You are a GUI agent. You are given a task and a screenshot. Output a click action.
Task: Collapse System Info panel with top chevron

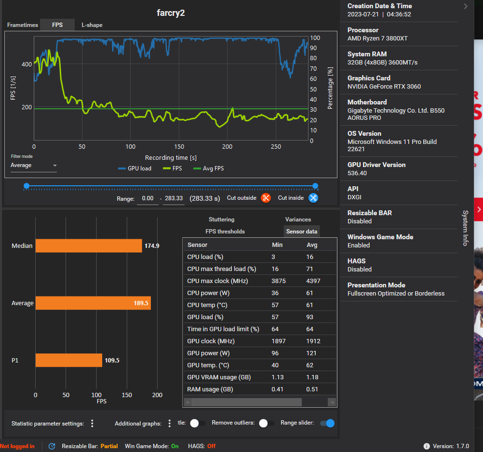[x=466, y=6]
